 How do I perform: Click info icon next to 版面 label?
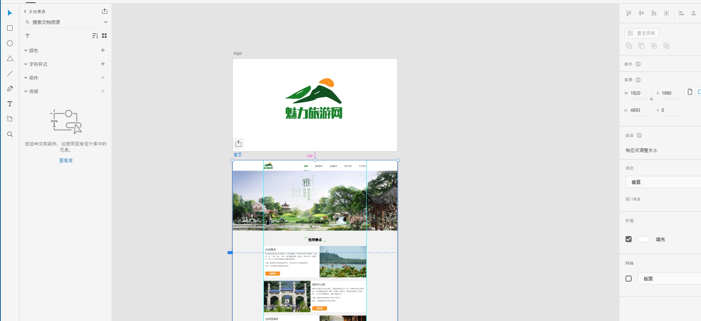[x=639, y=135]
